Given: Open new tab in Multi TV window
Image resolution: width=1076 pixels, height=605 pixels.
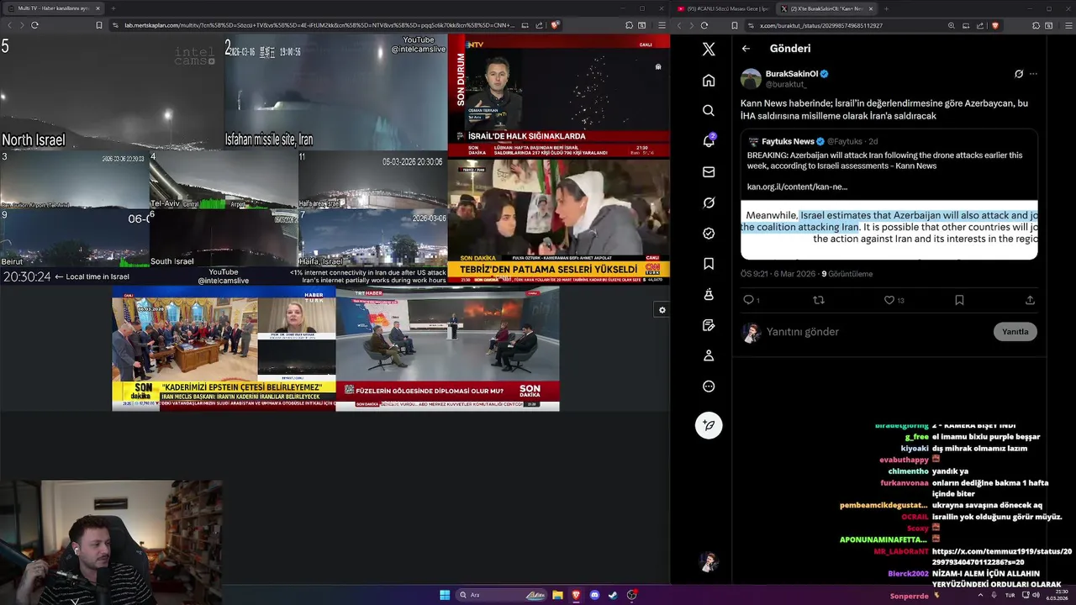Looking at the screenshot, I should (x=113, y=8).
